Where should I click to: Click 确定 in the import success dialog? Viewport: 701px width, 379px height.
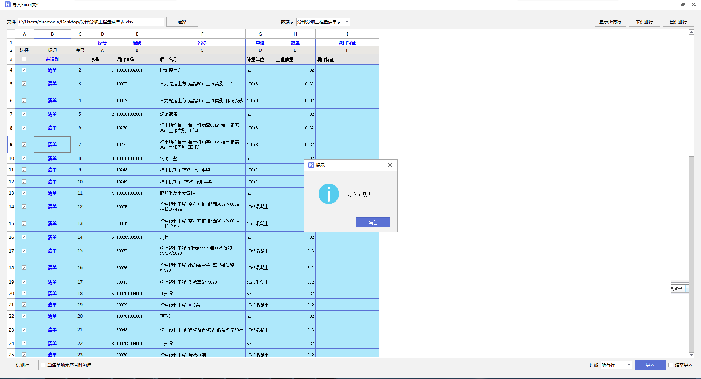coord(373,222)
